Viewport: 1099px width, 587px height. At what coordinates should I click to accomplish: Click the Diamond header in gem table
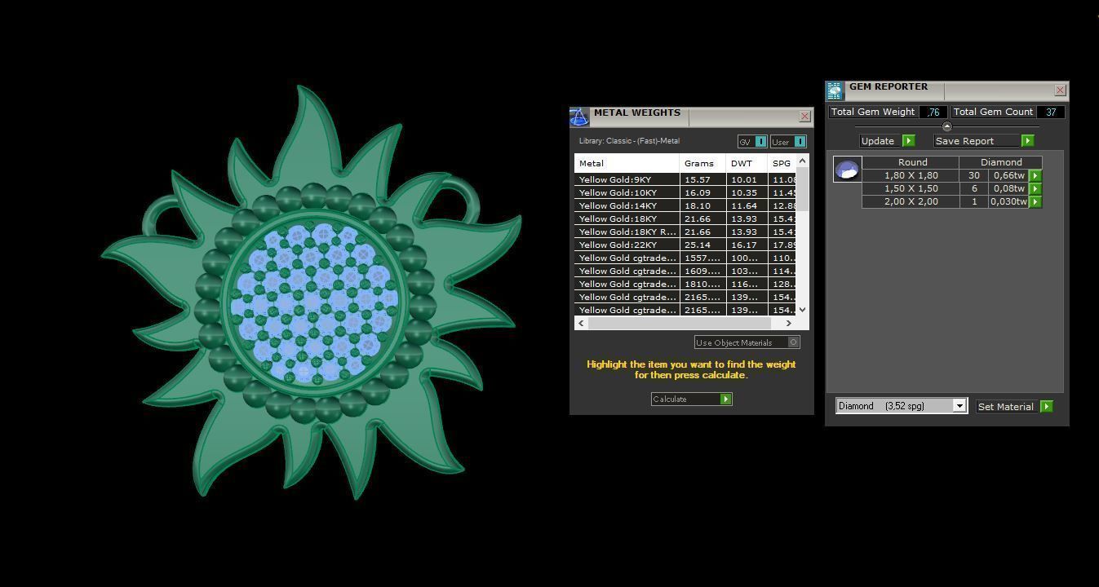(x=1001, y=162)
